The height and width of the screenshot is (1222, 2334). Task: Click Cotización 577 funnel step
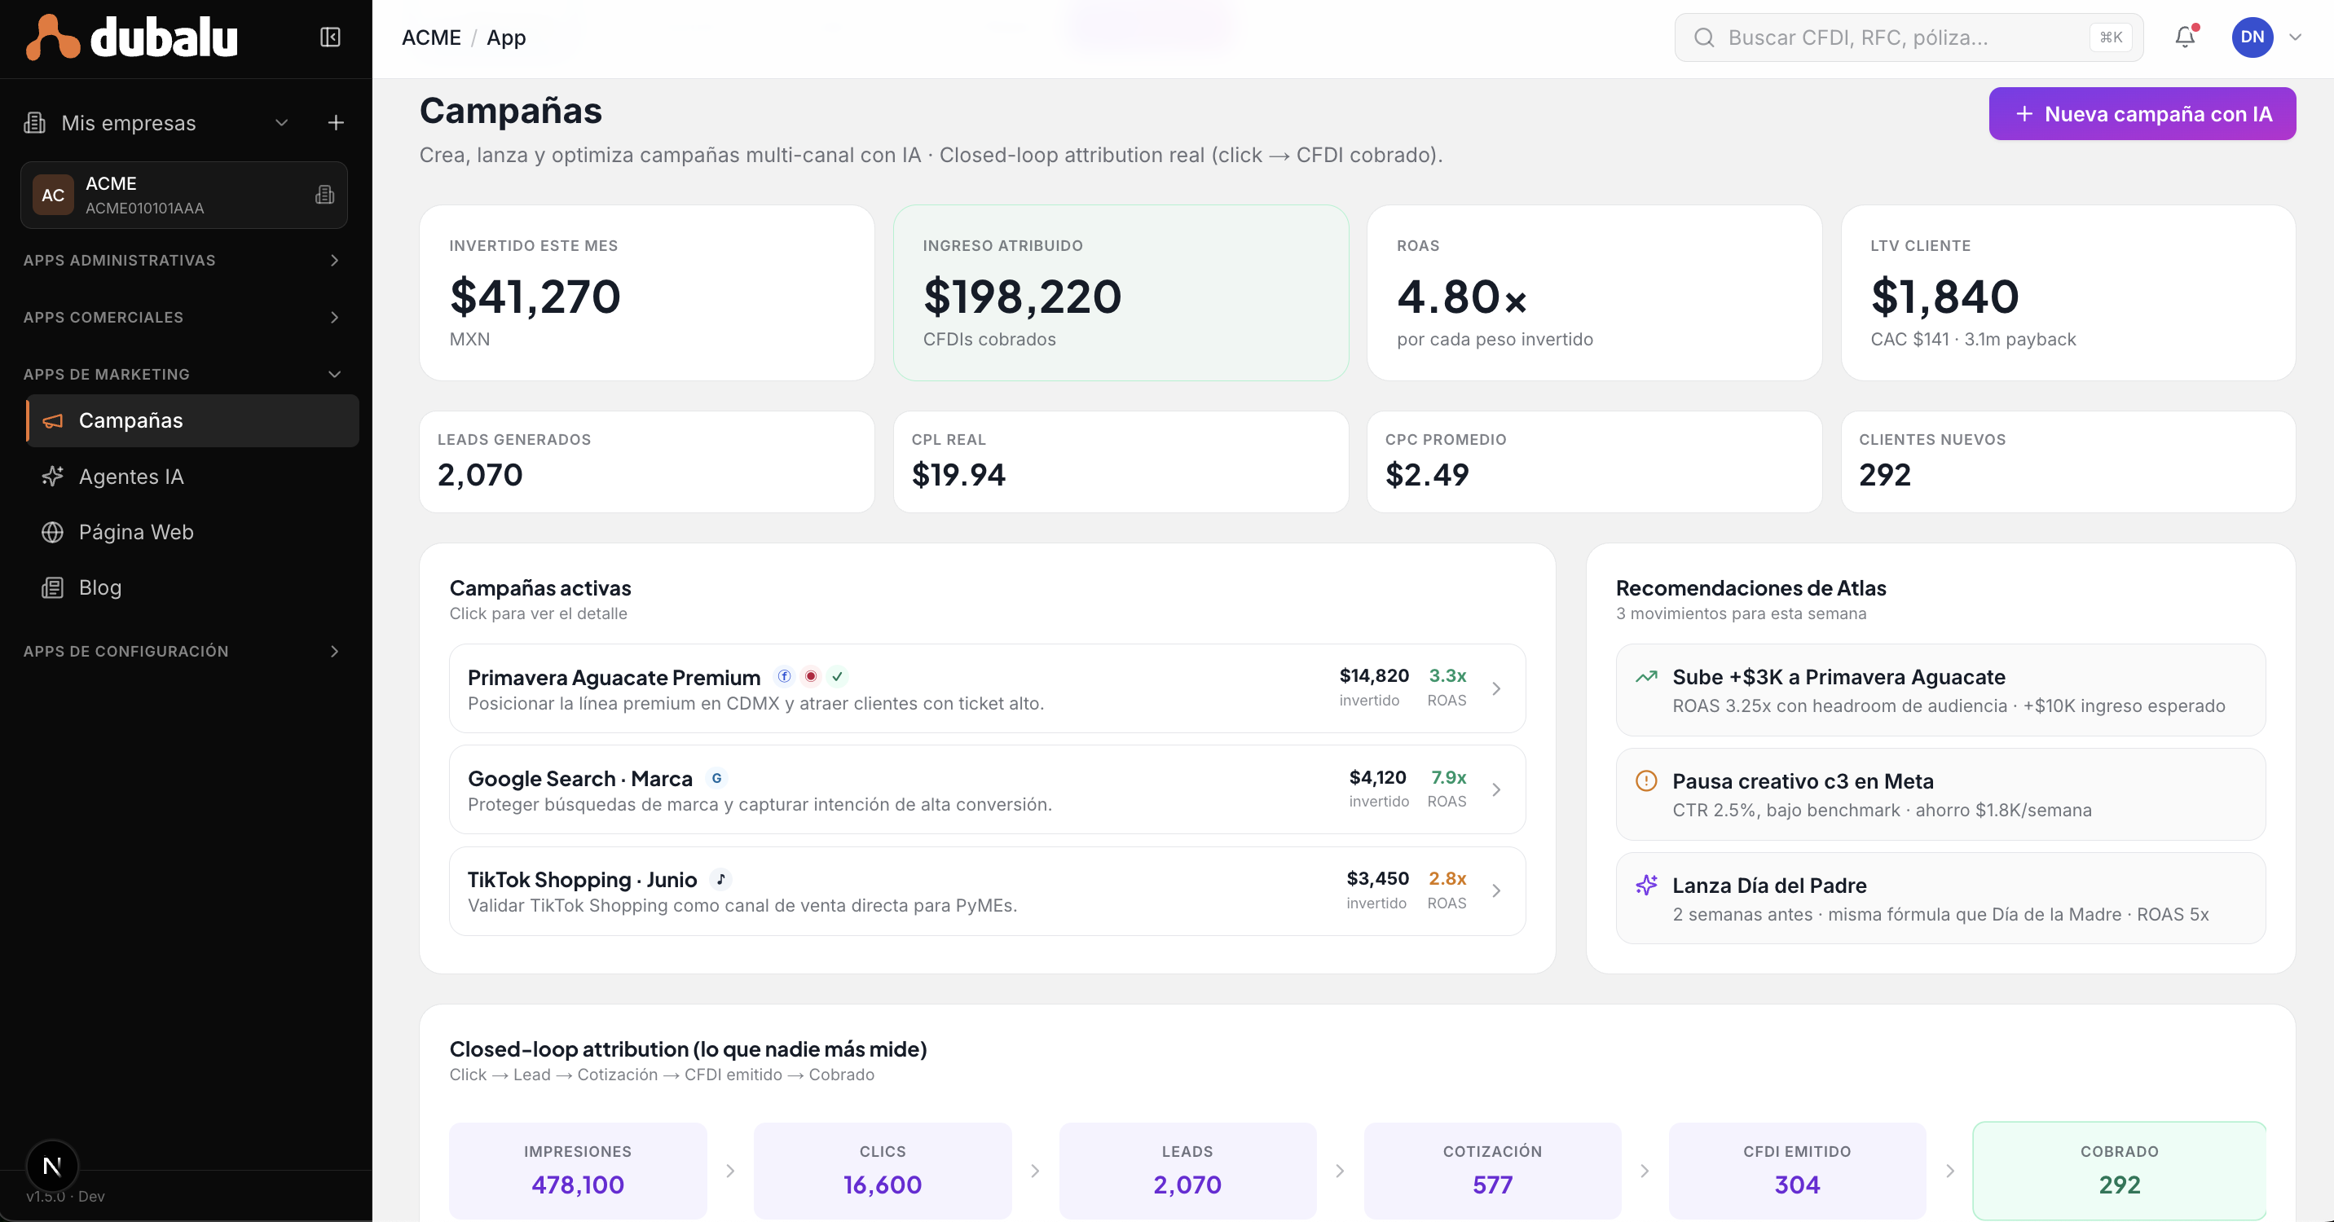pos(1492,1171)
